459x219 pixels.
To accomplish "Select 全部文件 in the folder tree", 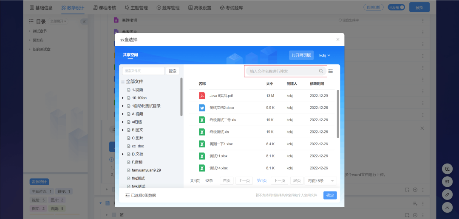I will point(135,82).
